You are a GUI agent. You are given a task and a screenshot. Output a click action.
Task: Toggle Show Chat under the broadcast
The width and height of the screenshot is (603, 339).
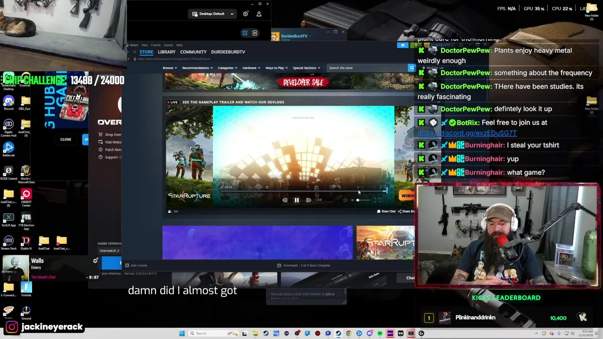386,211
